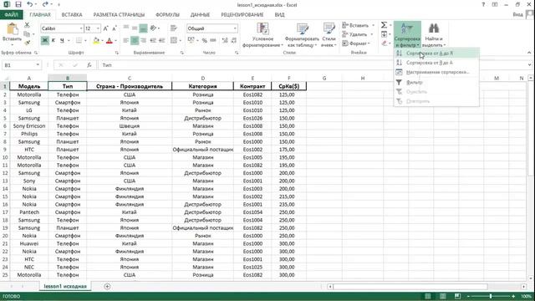Click the Undo arrow icon

[30, 4]
